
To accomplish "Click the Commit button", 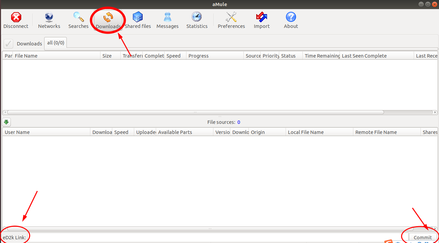I will pos(423,237).
